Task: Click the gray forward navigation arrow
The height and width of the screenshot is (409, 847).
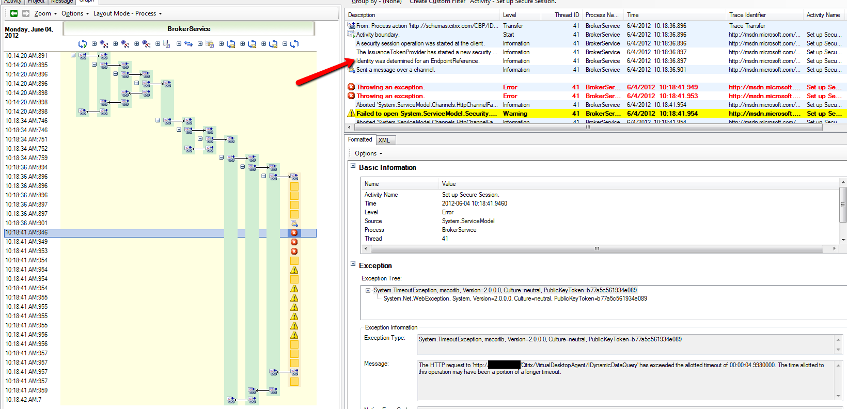Action: tap(25, 13)
